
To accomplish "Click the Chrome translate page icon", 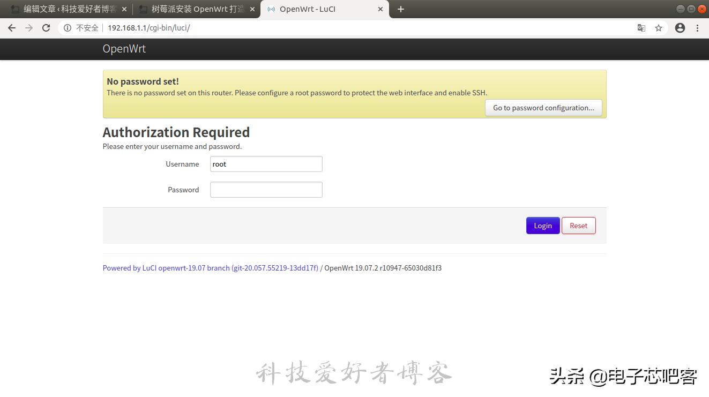I will click(x=641, y=28).
